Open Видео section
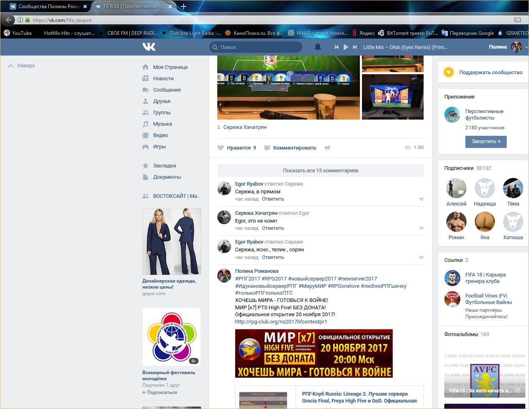529x409 pixels. click(x=161, y=135)
